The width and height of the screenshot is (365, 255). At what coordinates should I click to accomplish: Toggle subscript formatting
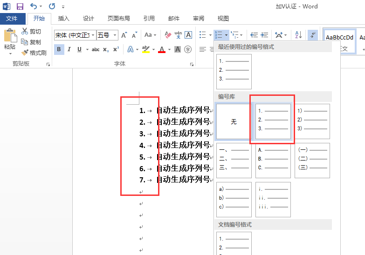[106, 49]
